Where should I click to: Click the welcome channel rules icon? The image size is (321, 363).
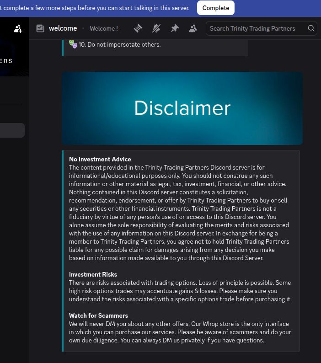coord(40,28)
